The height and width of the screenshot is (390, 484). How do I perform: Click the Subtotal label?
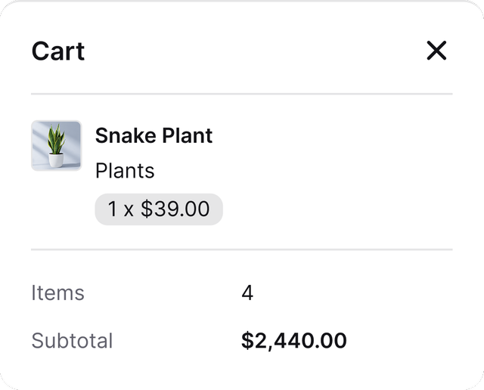pos(72,341)
